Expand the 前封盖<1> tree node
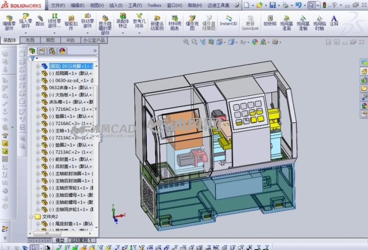Viewport: 368px width, 250px height. 38,159
